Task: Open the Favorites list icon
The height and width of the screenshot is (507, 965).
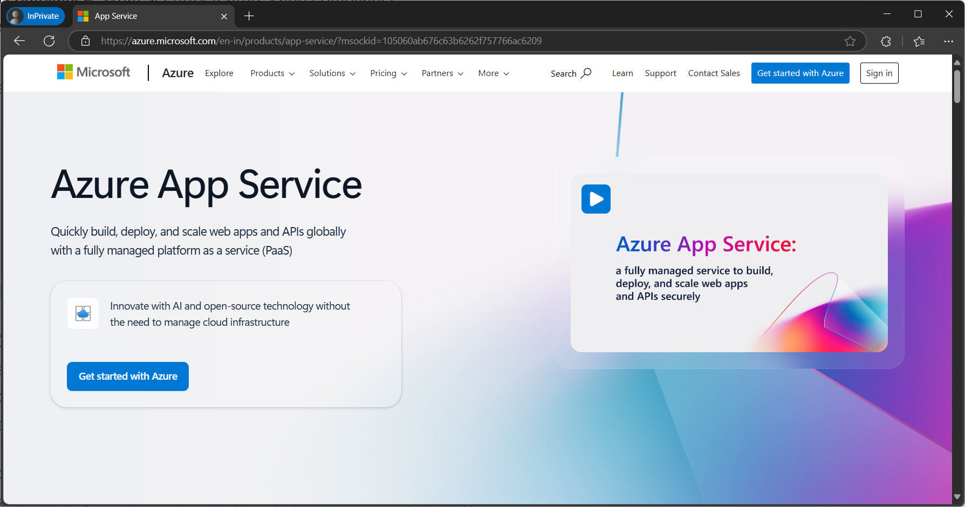Action: (919, 41)
